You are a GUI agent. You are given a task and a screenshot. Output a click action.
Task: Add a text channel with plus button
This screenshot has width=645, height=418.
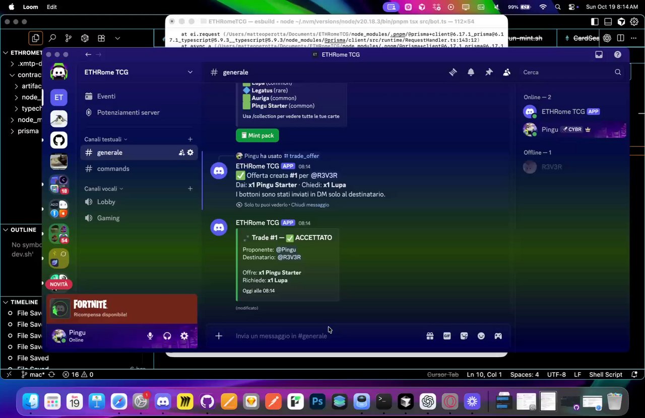point(190,139)
